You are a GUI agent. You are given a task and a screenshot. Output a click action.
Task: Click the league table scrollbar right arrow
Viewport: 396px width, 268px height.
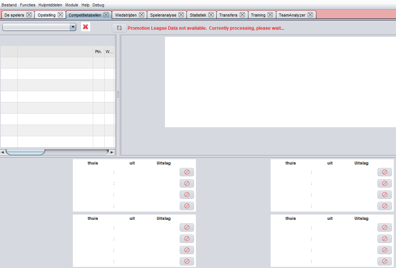point(112,152)
